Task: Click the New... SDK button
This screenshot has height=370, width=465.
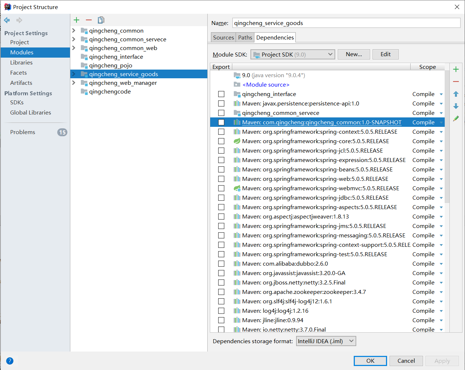Action: pyautogui.click(x=354, y=54)
